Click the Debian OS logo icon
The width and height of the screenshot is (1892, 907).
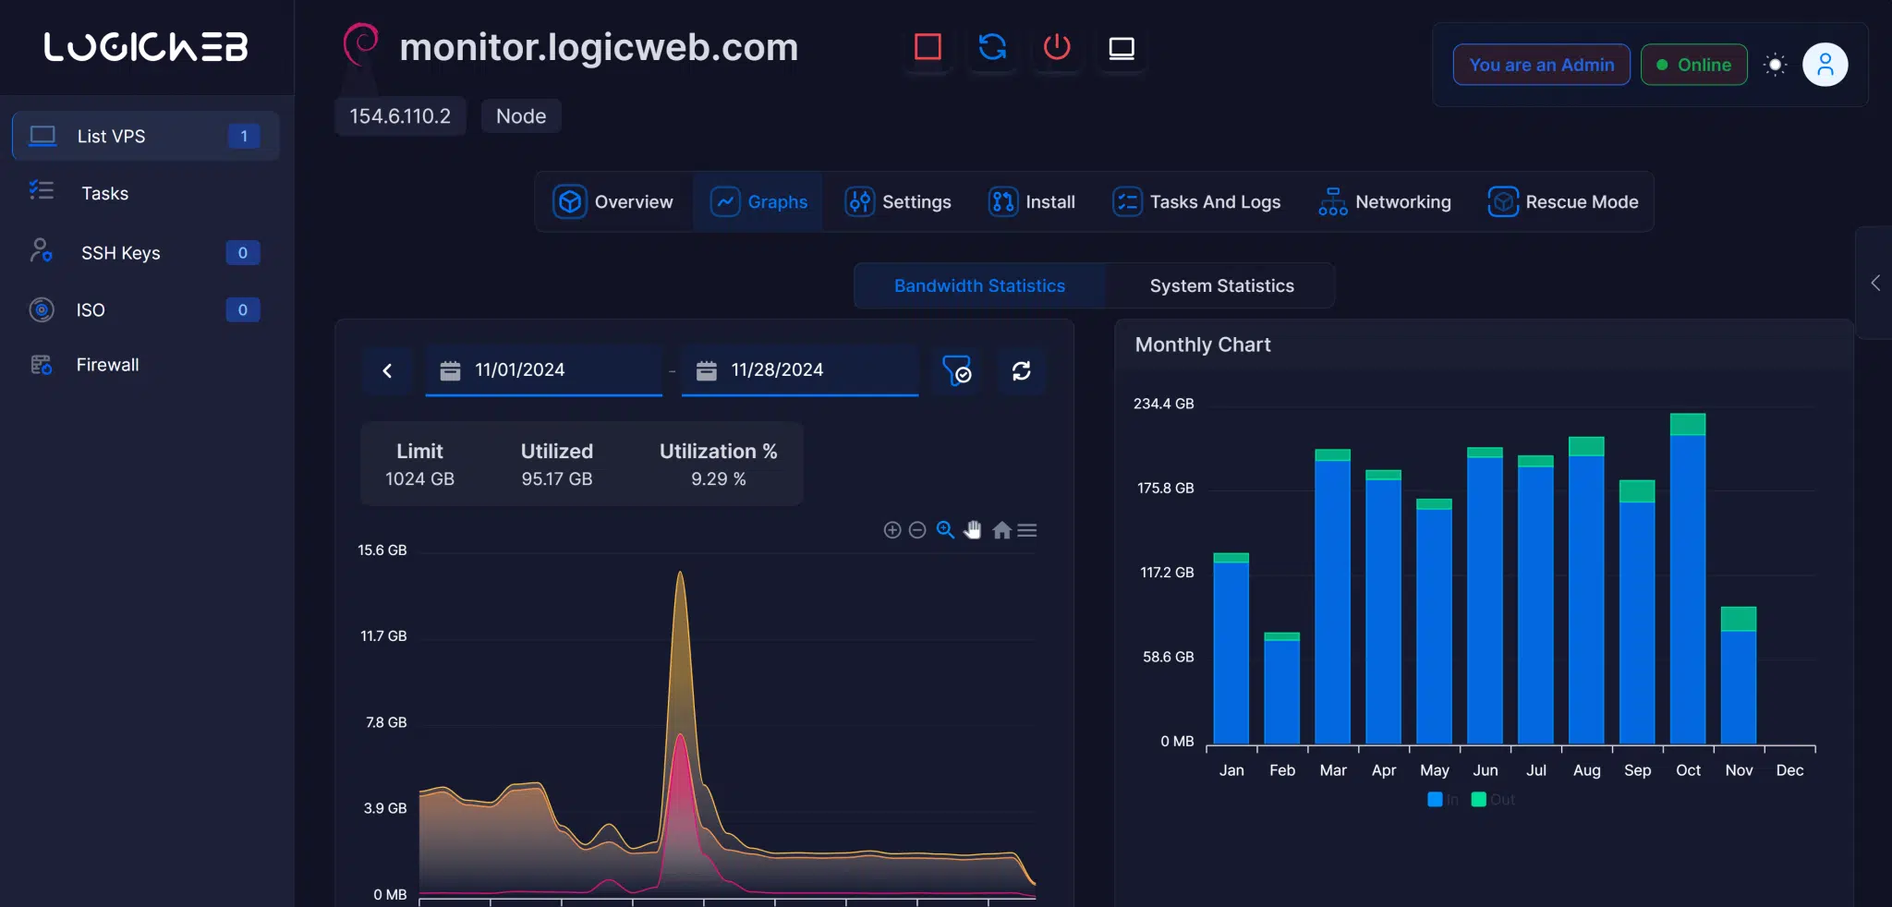[x=360, y=44]
